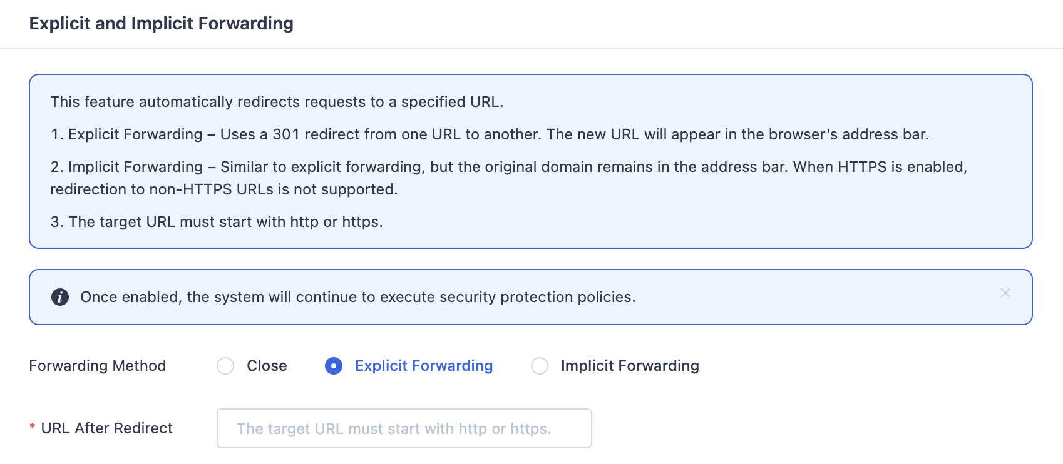Click the red required asterisk marker

(x=32, y=428)
